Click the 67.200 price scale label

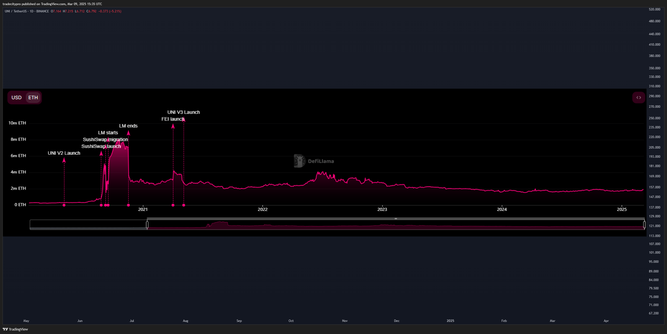tap(654, 313)
